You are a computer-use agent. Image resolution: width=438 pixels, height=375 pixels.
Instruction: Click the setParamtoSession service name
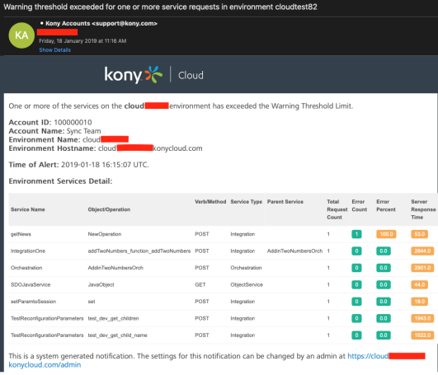point(33,302)
